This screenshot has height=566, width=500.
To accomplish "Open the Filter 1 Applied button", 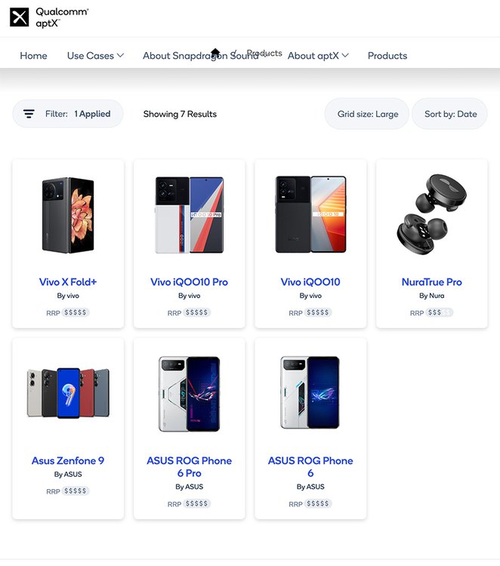I will [x=68, y=114].
